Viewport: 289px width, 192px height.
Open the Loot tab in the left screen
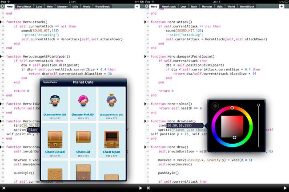[x=39, y=7]
